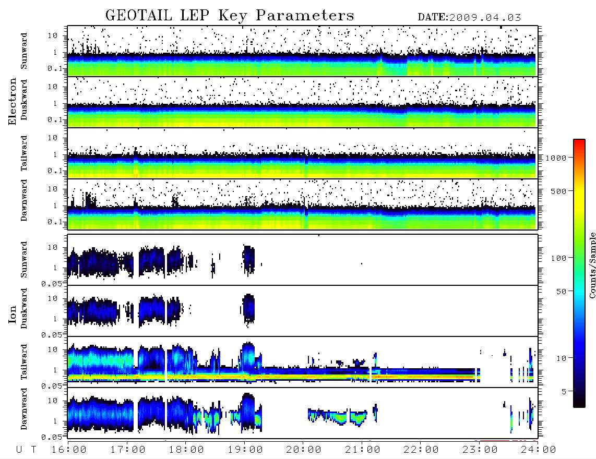596x459 pixels.
Task: Click the 21:00 time tick label
Action: (363, 450)
